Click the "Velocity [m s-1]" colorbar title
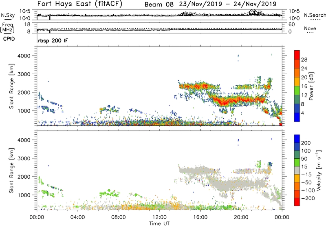326x226 pixels. pyautogui.click(x=319, y=171)
